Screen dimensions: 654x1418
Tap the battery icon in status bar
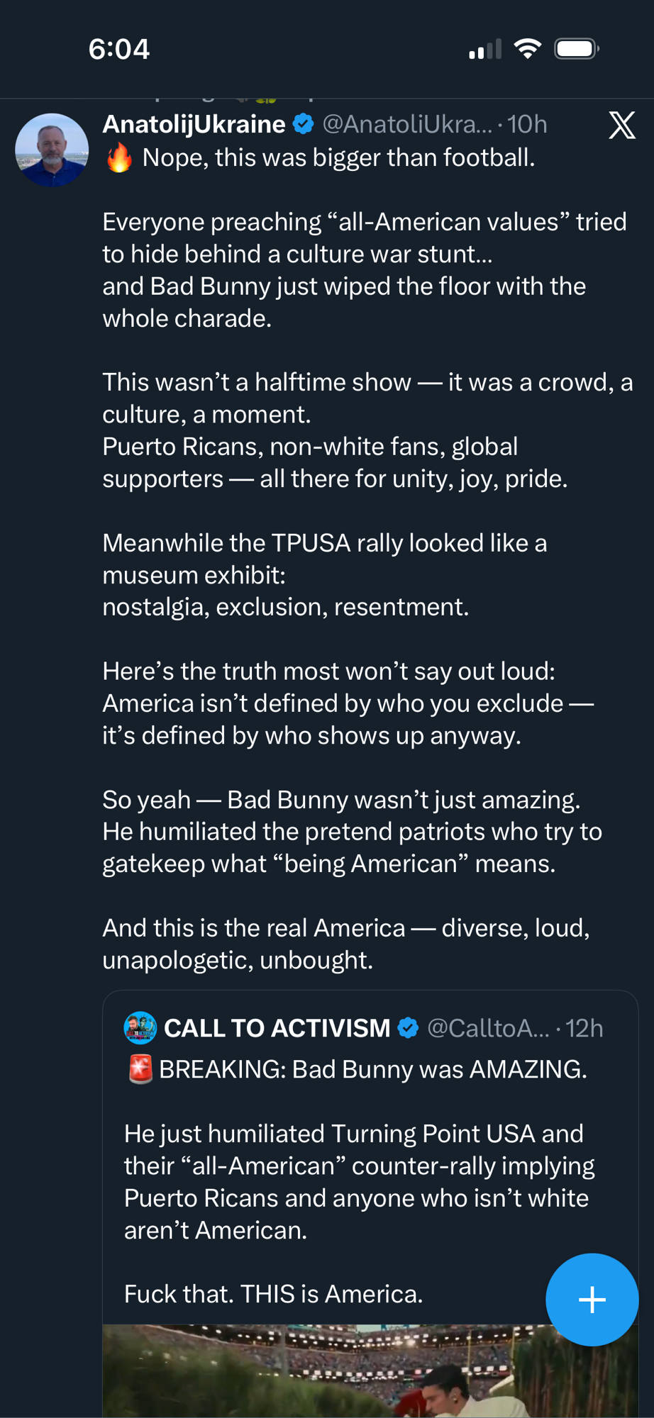[576, 49]
